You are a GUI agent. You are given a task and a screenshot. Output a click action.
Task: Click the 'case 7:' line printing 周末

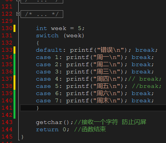(95, 101)
